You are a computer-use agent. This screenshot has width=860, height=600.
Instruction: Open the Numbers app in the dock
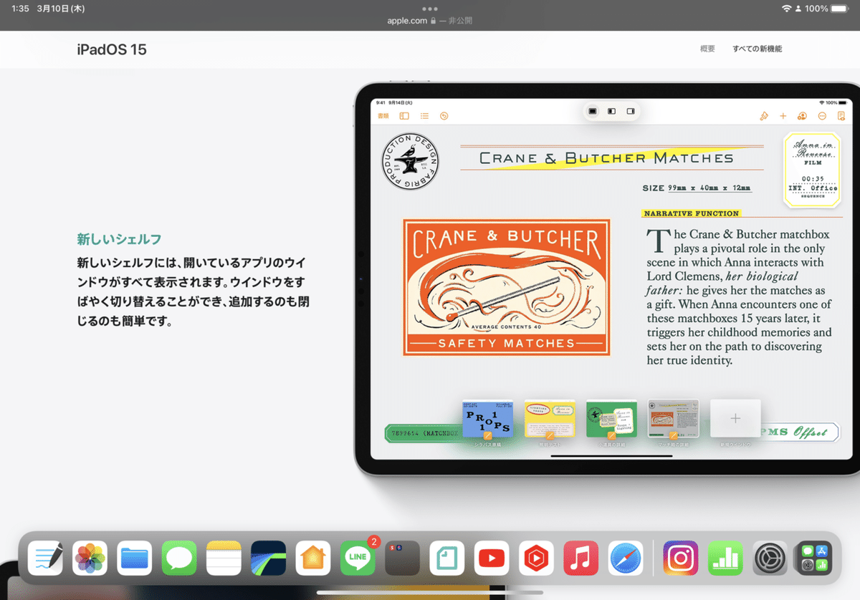[x=725, y=558]
